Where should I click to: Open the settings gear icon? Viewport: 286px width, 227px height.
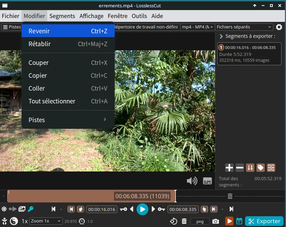click(279, 27)
